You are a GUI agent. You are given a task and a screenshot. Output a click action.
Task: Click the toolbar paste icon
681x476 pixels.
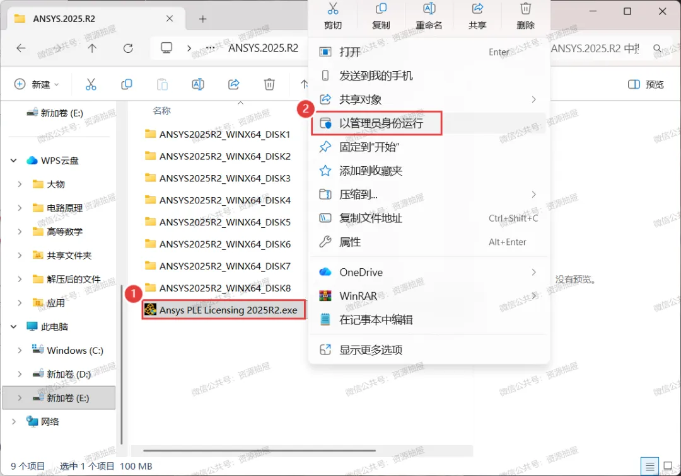tap(163, 84)
